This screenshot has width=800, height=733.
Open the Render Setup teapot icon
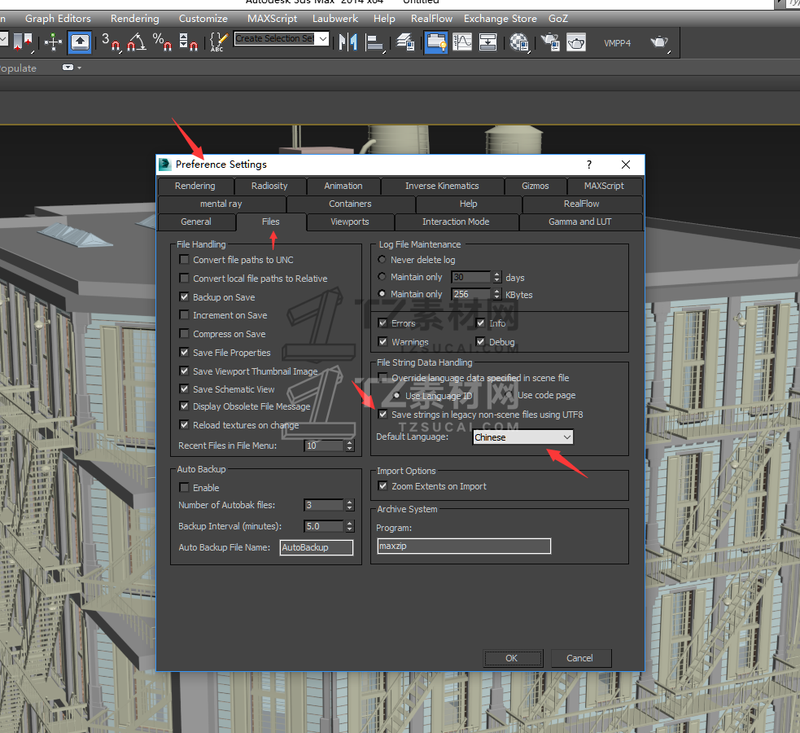click(550, 42)
